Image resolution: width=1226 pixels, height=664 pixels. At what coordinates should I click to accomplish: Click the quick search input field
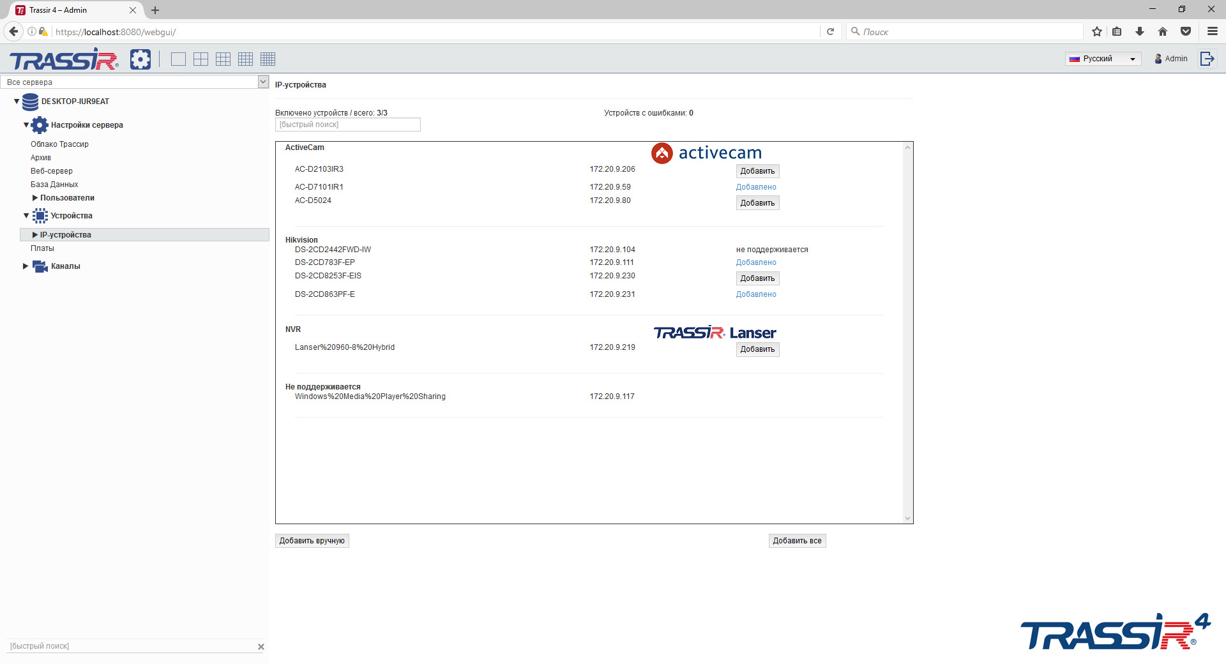(347, 124)
